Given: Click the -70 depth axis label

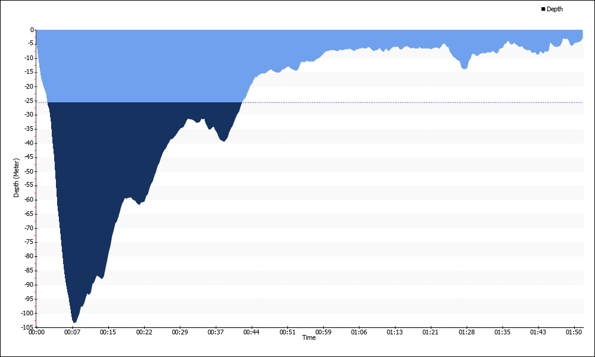Looking at the screenshot, I should 30,228.
